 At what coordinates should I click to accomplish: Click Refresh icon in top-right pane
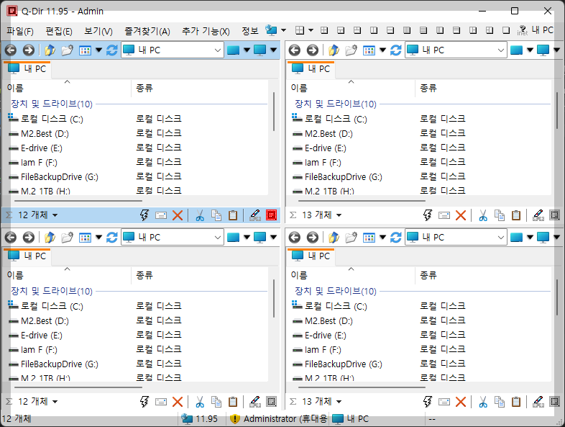[395, 50]
